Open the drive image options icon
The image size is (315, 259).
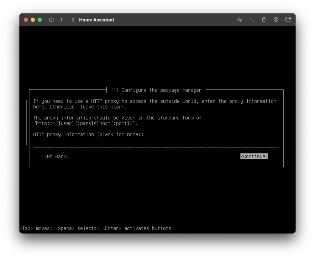click(x=276, y=19)
